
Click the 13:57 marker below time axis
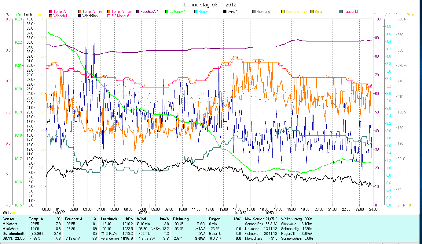point(241,213)
